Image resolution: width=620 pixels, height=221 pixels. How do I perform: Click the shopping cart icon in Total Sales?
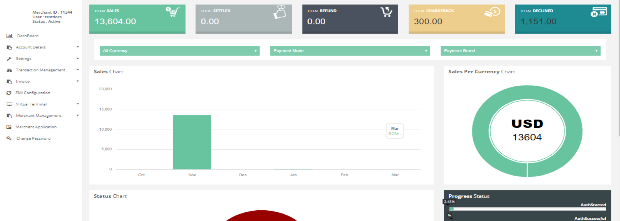[x=173, y=12]
